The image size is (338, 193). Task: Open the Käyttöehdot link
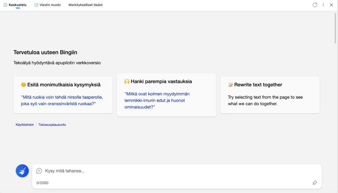(x=24, y=124)
